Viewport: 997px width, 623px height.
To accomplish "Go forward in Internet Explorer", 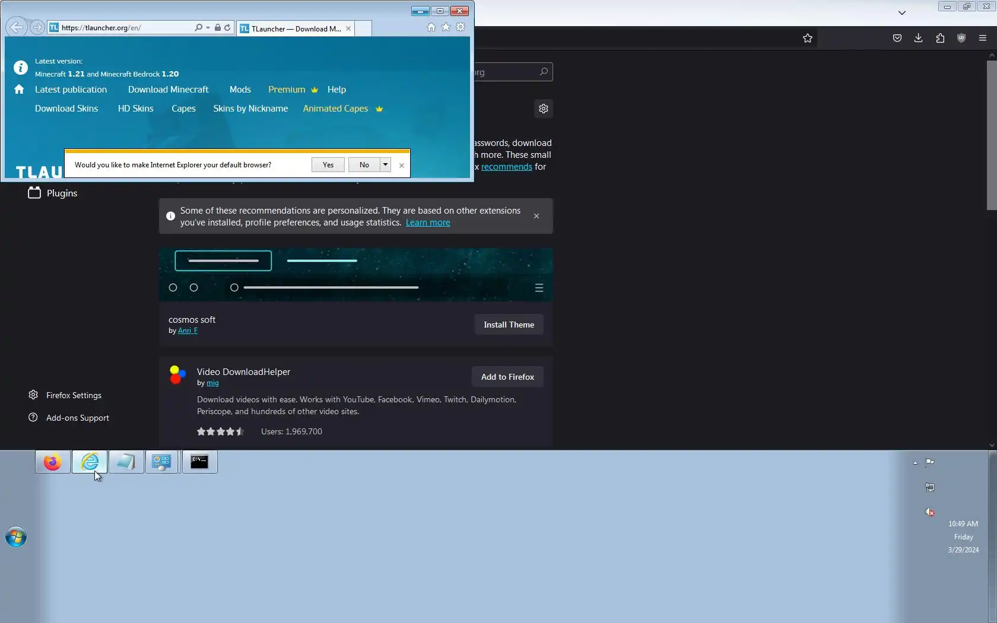I will click(37, 27).
